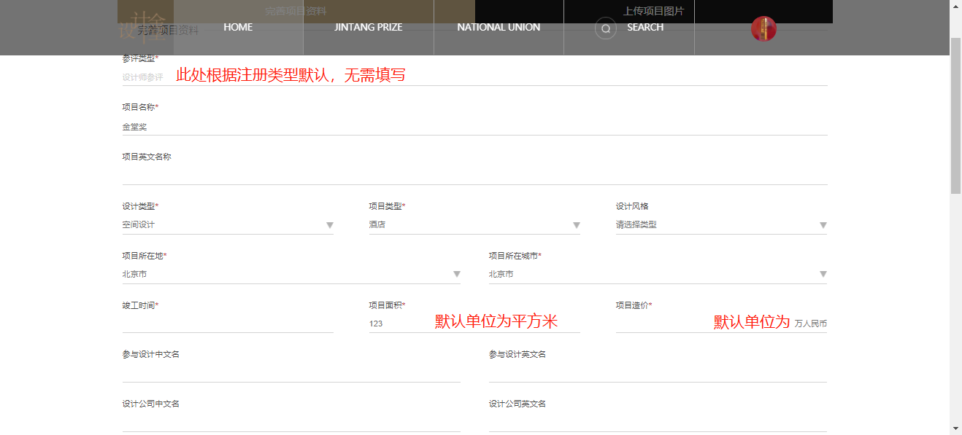The width and height of the screenshot is (962, 435).
Task: Open the JINTANG PRIZE menu
Action: point(368,27)
